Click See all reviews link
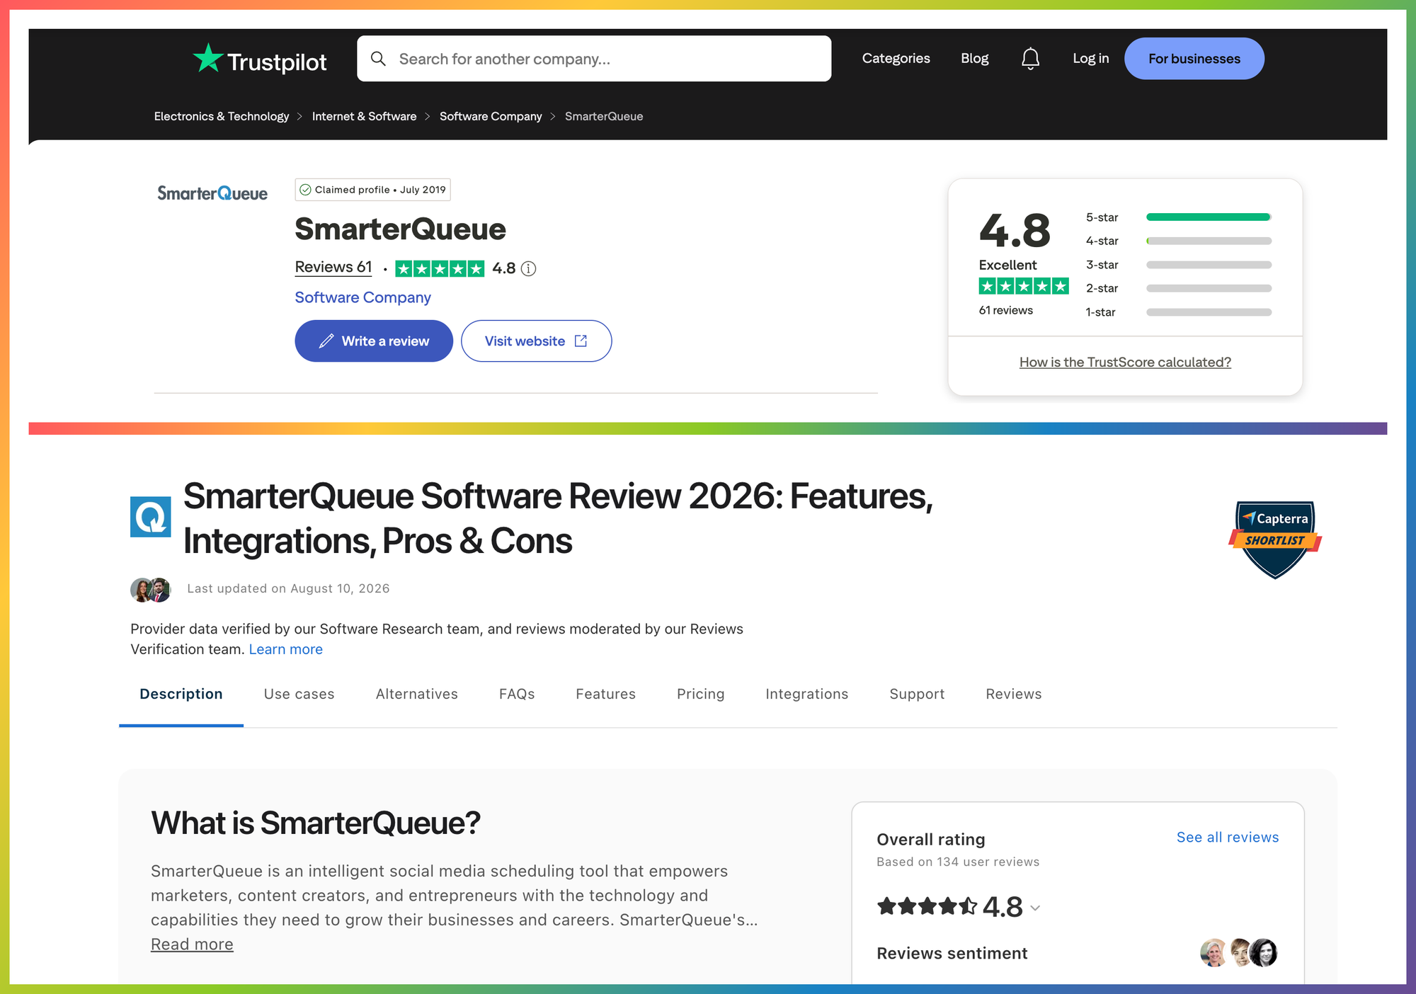Viewport: 1416px width, 994px height. 1228,838
